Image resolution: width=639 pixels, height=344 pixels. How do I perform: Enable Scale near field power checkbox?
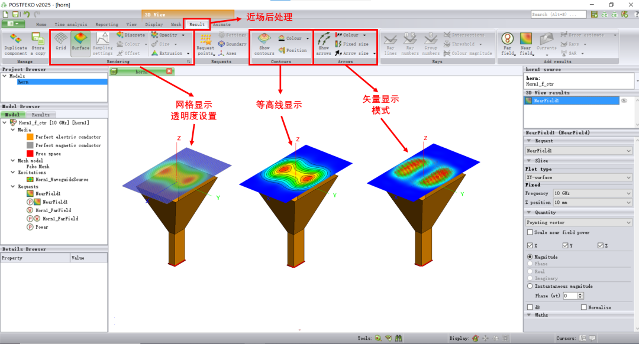tap(530, 232)
